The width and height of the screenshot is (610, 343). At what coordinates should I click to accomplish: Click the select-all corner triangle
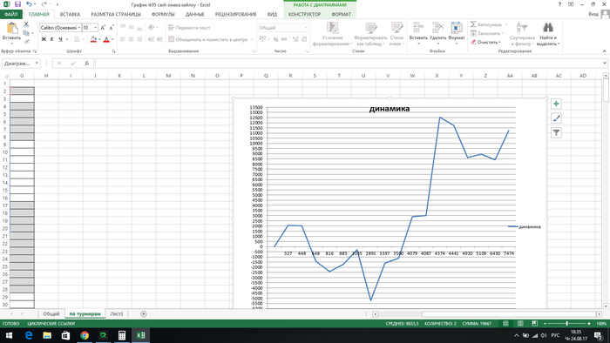[5, 76]
